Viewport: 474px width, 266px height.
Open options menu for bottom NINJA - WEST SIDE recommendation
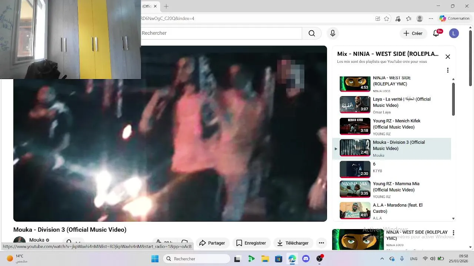pyautogui.click(x=453, y=233)
